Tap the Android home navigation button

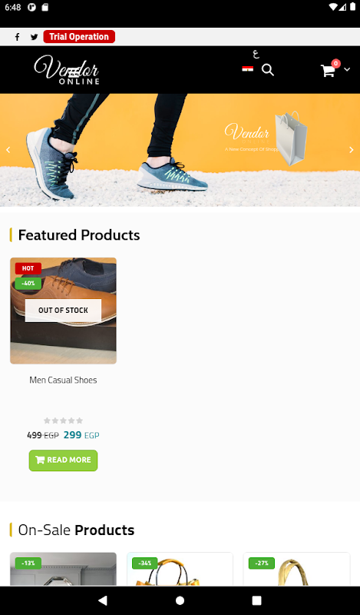[x=180, y=600]
